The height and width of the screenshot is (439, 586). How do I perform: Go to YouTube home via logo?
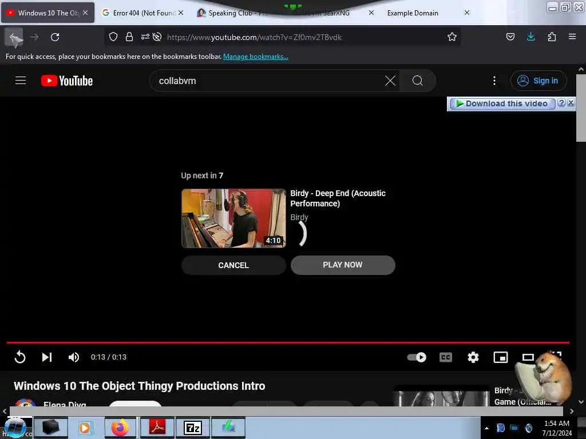click(x=67, y=81)
